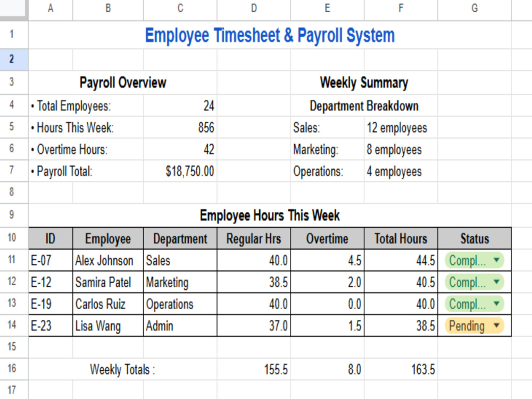Select the Admin department cell

pyautogui.click(x=180, y=326)
